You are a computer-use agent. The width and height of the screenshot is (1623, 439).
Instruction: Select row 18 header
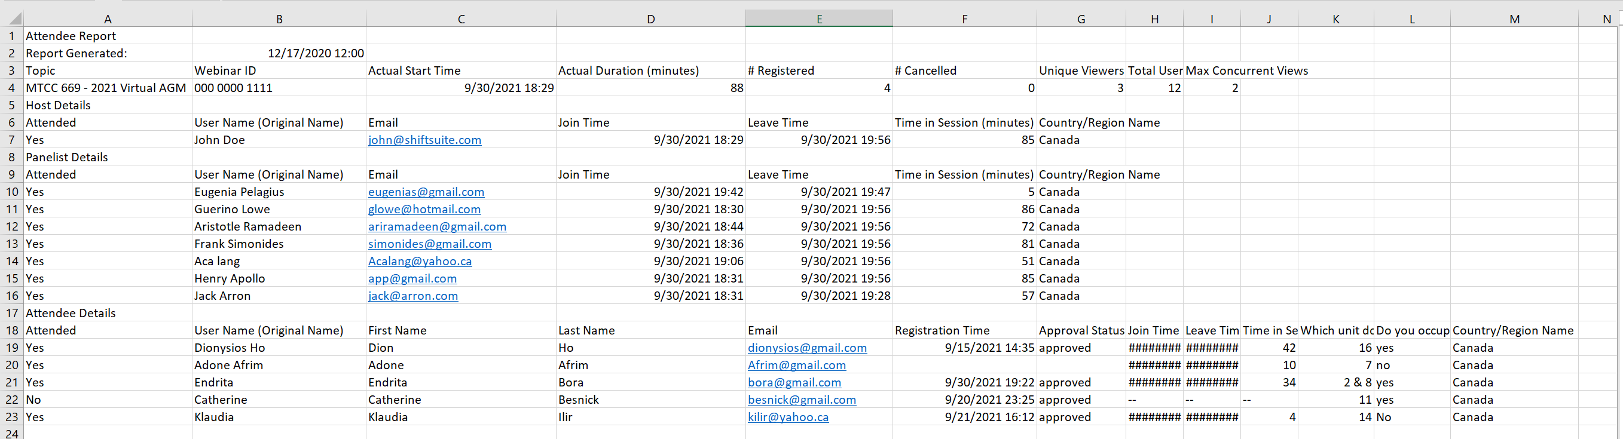tap(11, 330)
